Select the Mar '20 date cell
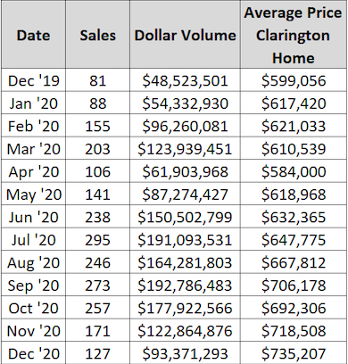 point(33,149)
